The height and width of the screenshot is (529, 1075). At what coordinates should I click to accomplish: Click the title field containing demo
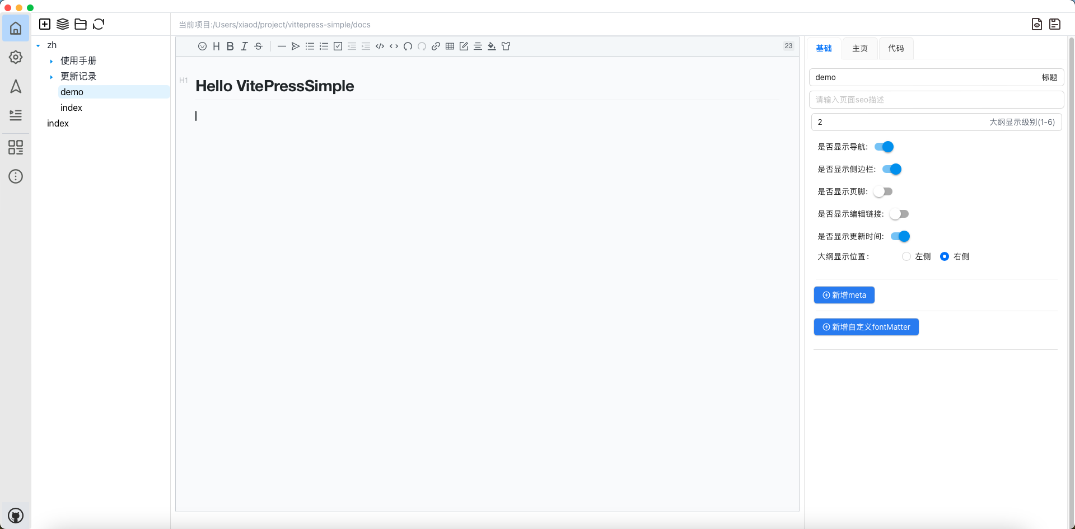tap(936, 77)
